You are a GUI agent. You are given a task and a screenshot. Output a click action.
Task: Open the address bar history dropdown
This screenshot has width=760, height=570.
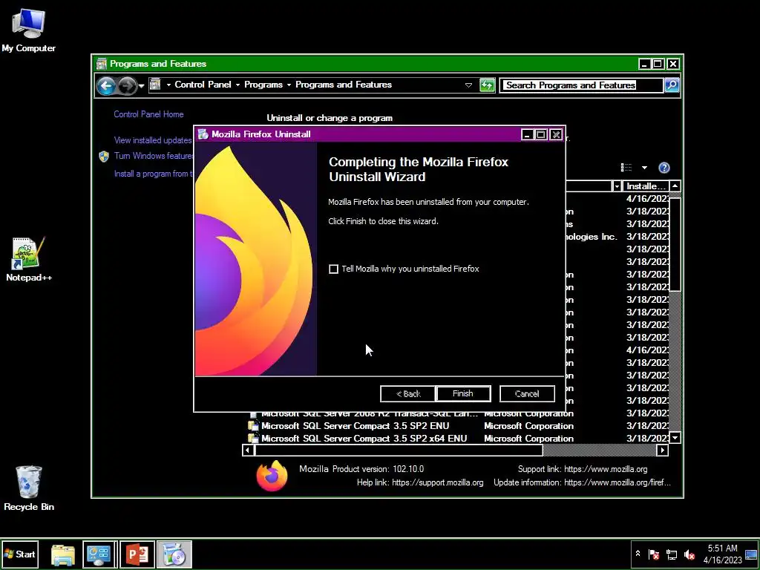click(468, 85)
